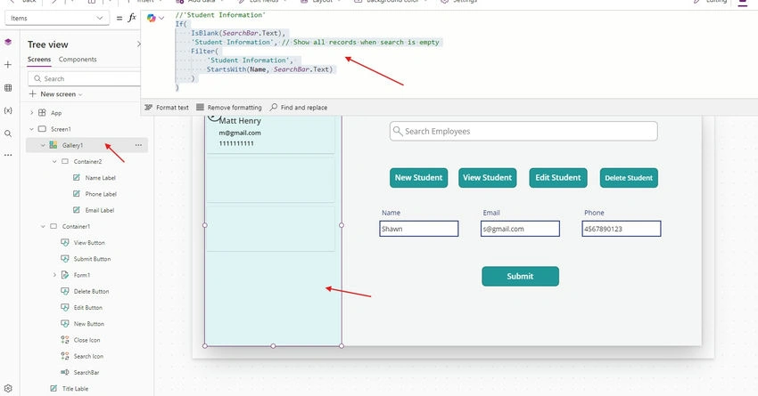Click the Edit Student button on canvas

tap(558, 177)
